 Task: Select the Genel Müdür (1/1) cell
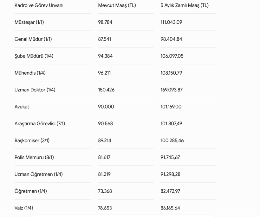click(x=33, y=39)
